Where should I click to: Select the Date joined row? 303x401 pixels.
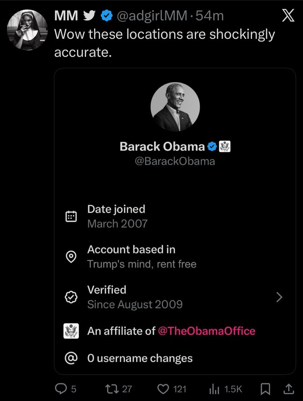117,216
